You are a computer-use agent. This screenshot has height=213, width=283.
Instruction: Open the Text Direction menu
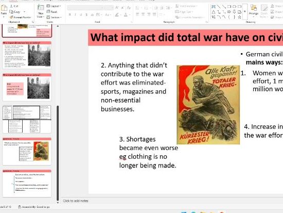pyautogui.click(x=186, y=6)
